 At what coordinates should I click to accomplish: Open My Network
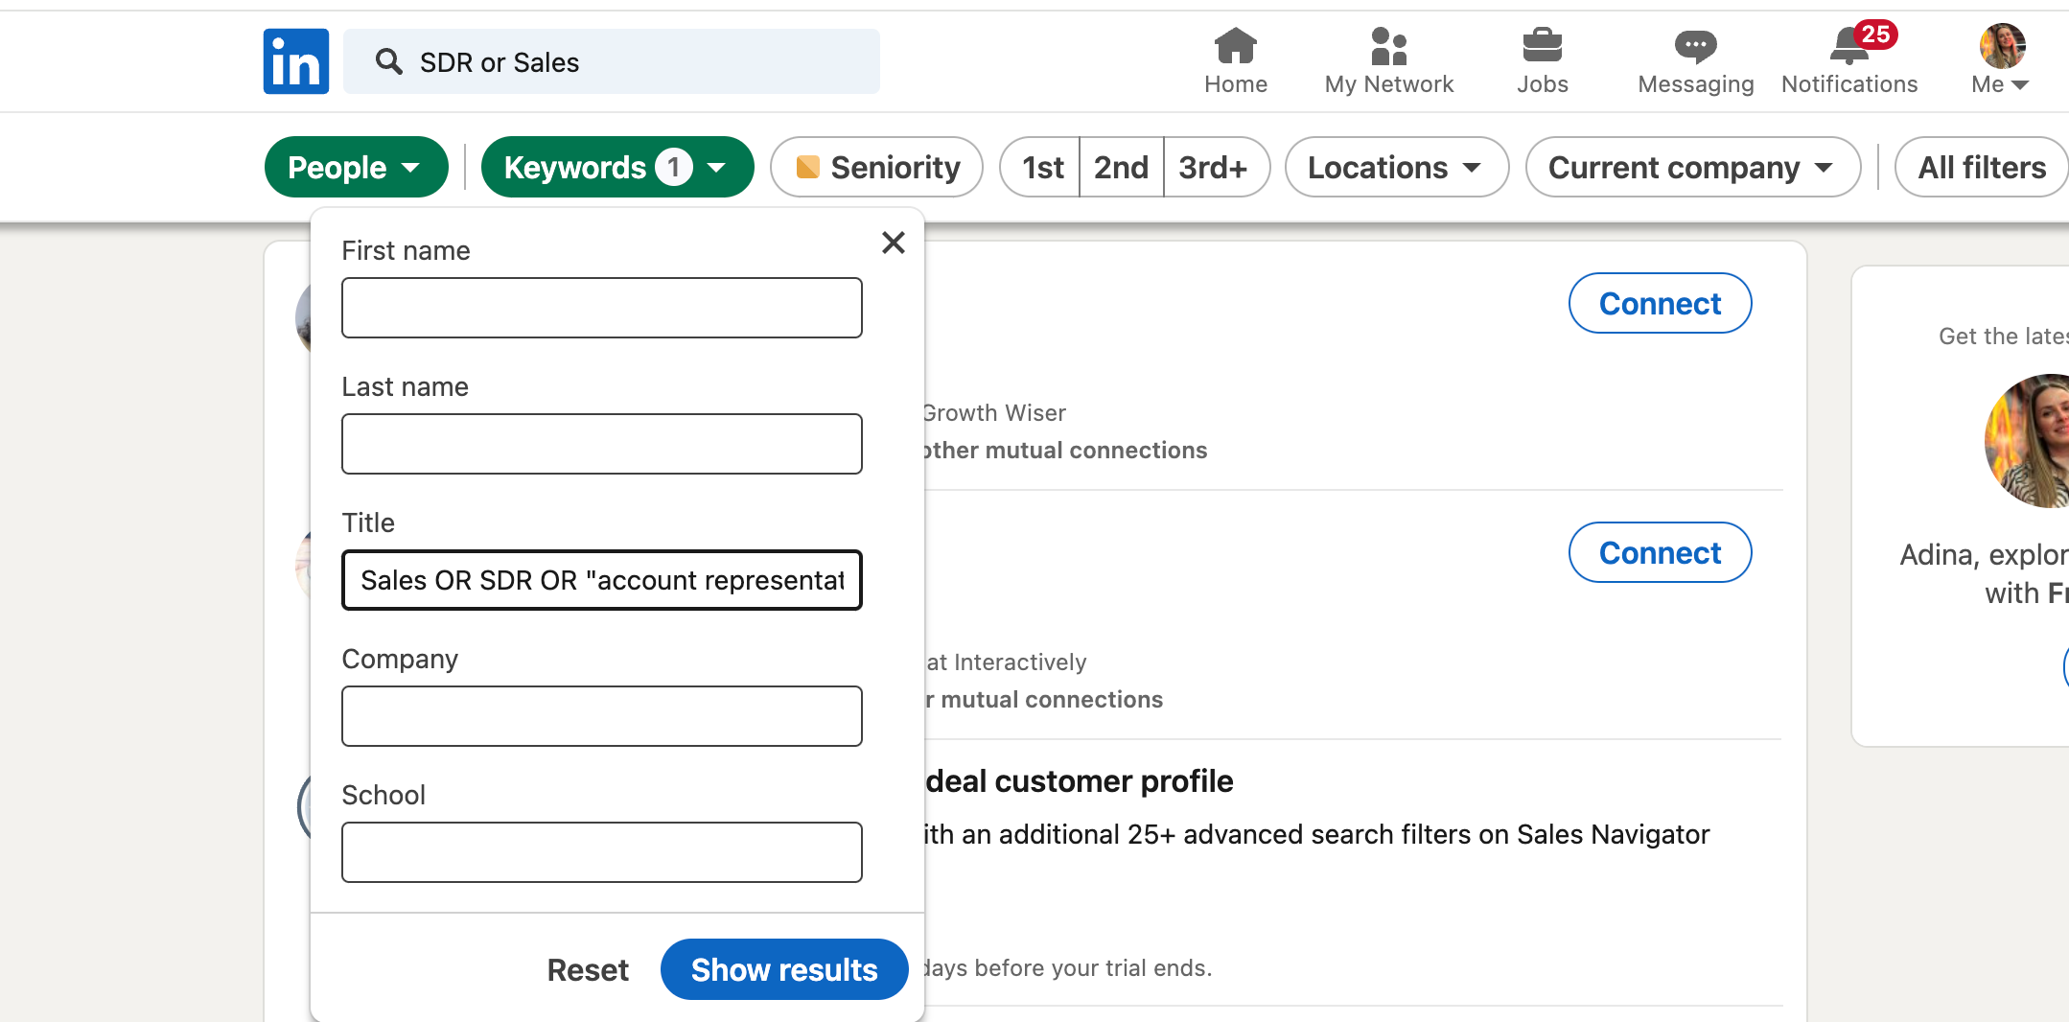[1387, 58]
